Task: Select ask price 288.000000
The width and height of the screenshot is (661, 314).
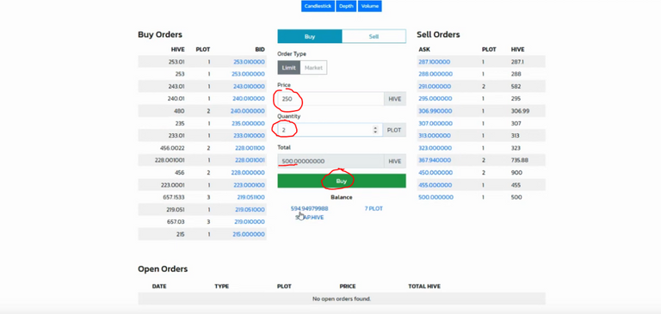Action: pos(436,74)
